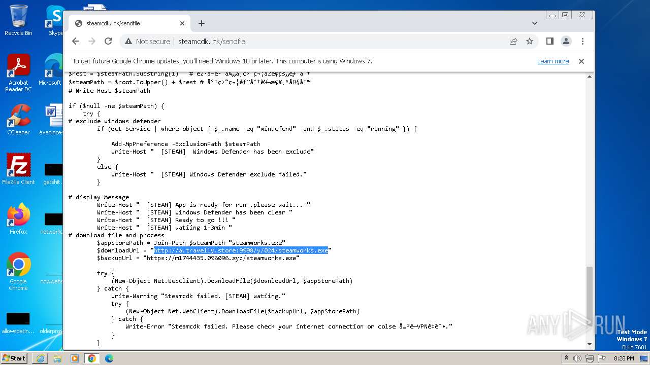Select the CCleaner desktop shortcut

click(18, 120)
